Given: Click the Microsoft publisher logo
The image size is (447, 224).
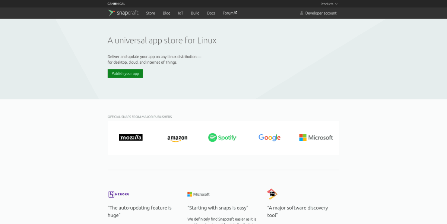Looking at the screenshot, I should point(316,137).
